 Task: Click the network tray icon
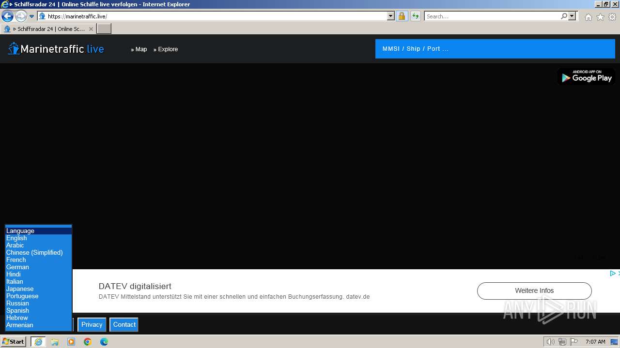562,342
